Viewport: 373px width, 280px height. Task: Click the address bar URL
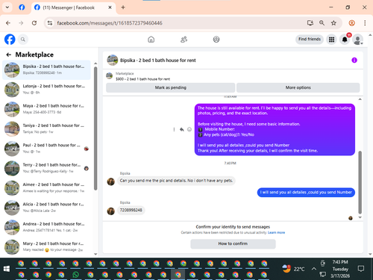[x=110, y=23]
